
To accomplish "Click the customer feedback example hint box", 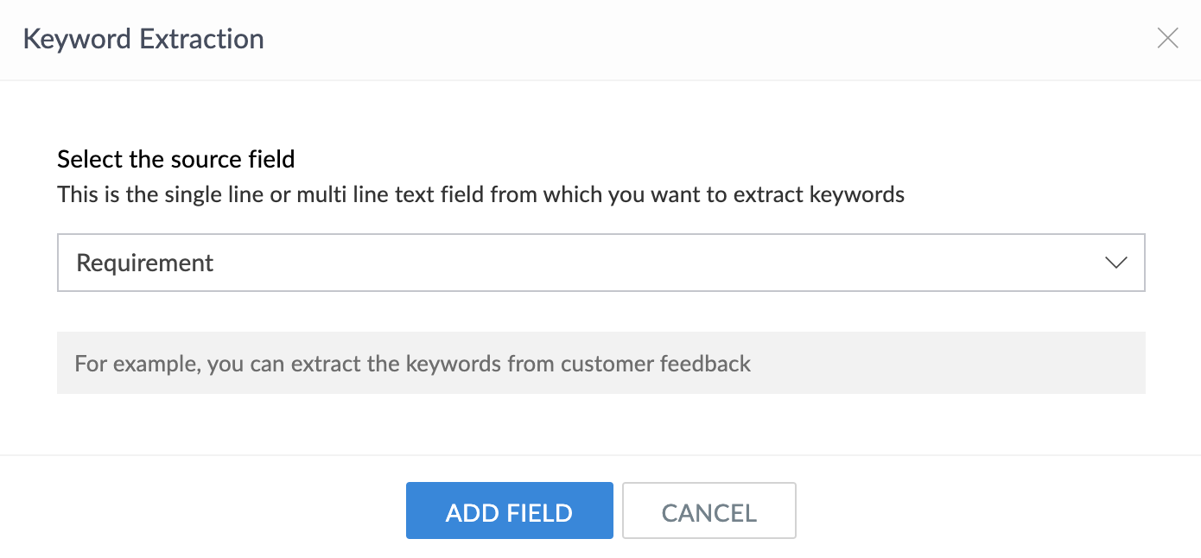I will coord(600,363).
